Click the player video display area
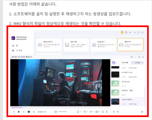 (60, 83)
